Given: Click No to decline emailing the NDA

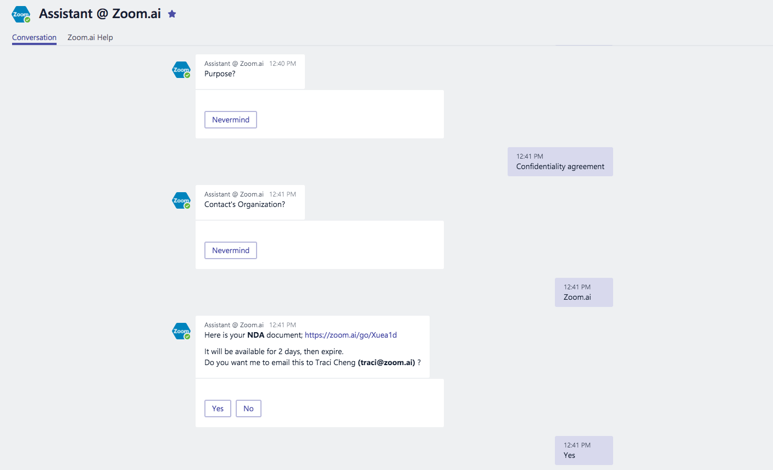Looking at the screenshot, I should [x=248, y=409].
